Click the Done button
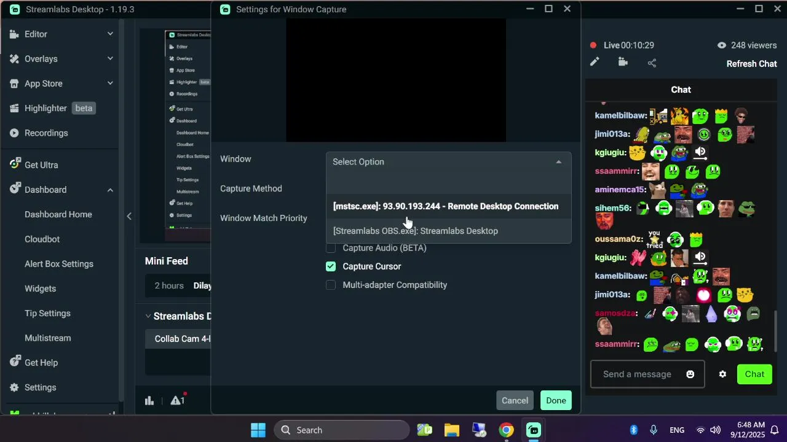Image resolution: width=787 pixels, height=442 pixels. coord(556,400)
